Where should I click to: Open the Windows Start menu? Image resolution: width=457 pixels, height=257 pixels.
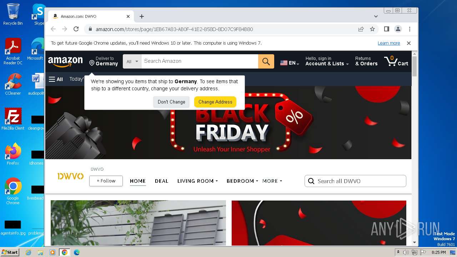coord(10,252)
